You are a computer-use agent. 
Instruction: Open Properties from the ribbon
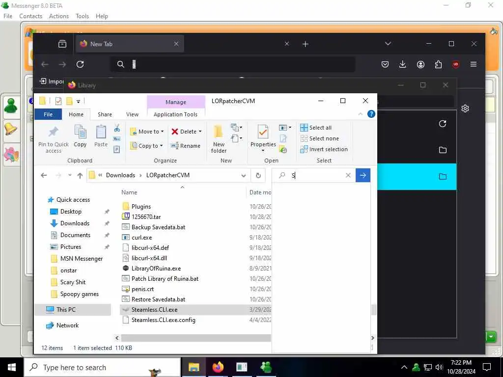263,139
